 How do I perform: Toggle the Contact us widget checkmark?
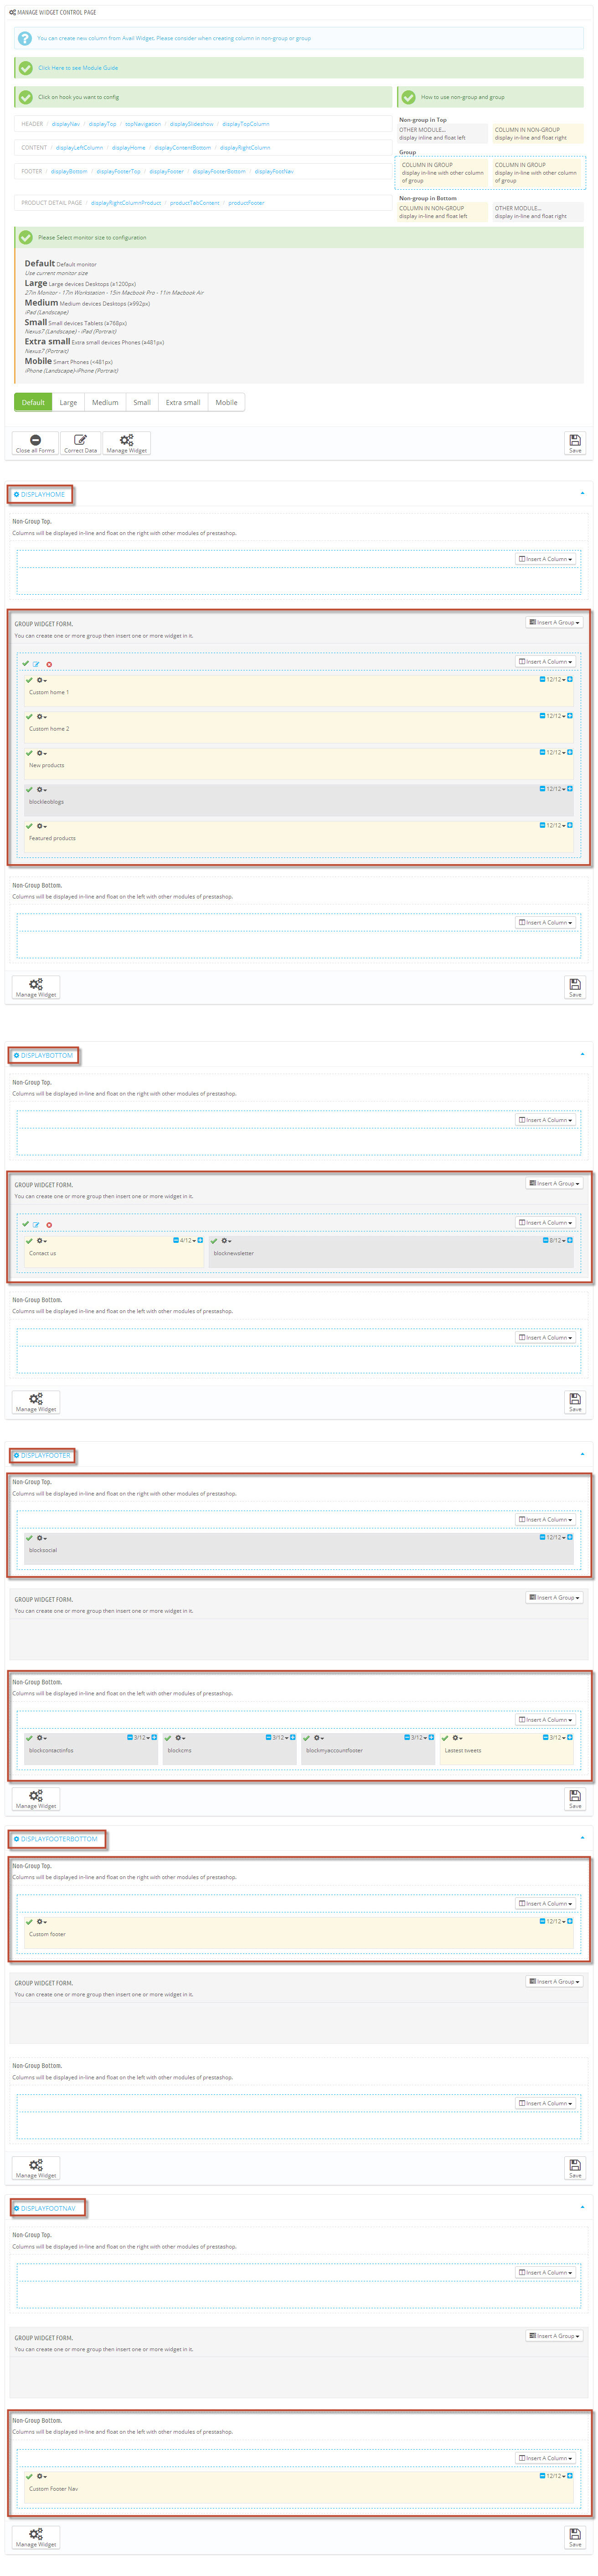click(29, 1241)
